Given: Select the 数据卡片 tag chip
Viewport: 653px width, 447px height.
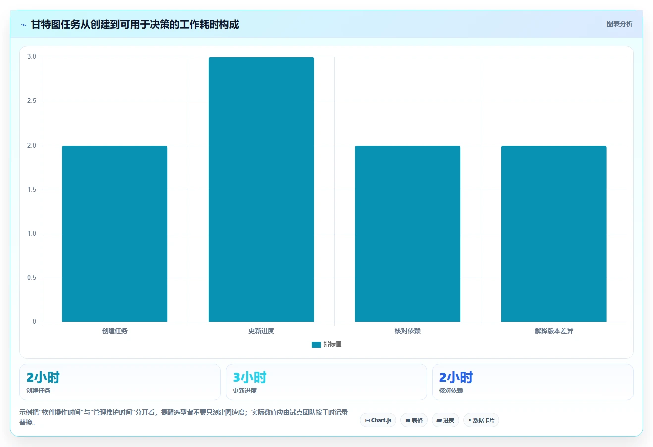Looking at the screenshot, I should [481, 420].
